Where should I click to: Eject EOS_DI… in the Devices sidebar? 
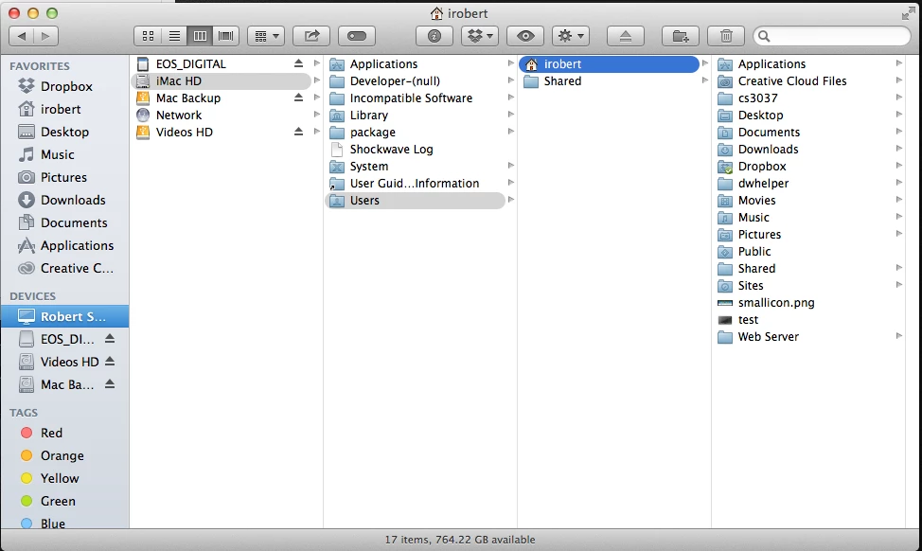tap(110, 339)
